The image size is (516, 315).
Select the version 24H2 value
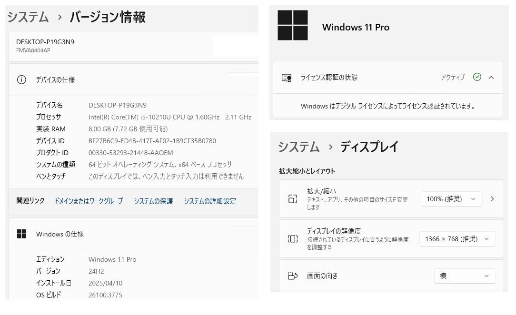pos(96,271)
